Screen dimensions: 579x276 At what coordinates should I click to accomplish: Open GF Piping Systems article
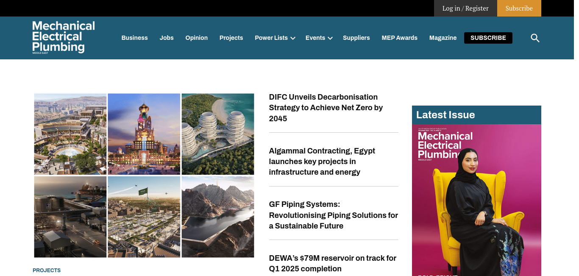(334, 215)
